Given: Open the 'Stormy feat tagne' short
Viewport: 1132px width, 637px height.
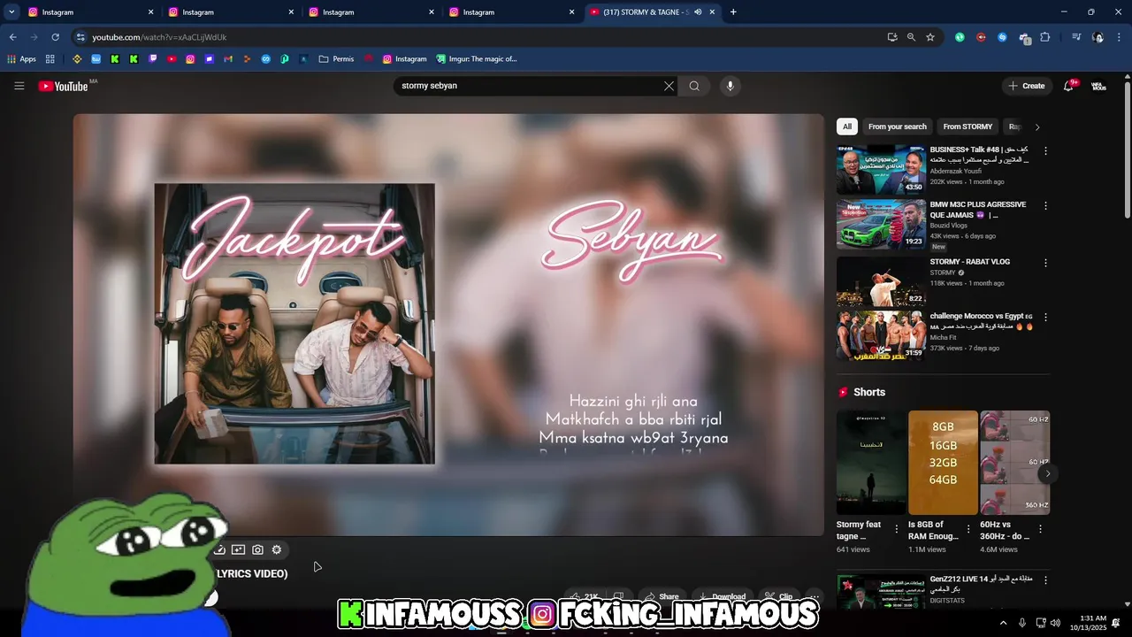Looking at the screenshot, I should [871, 463].
